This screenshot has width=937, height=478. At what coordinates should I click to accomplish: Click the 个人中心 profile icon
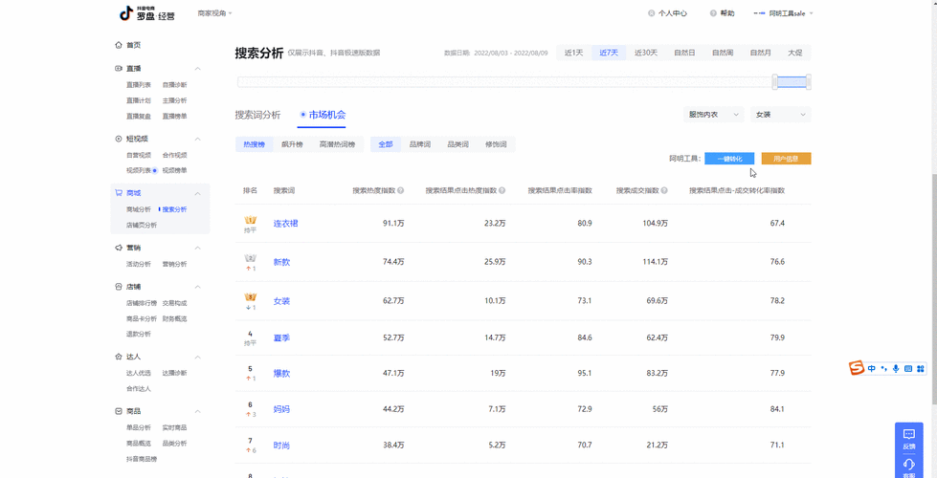[652, 13]
